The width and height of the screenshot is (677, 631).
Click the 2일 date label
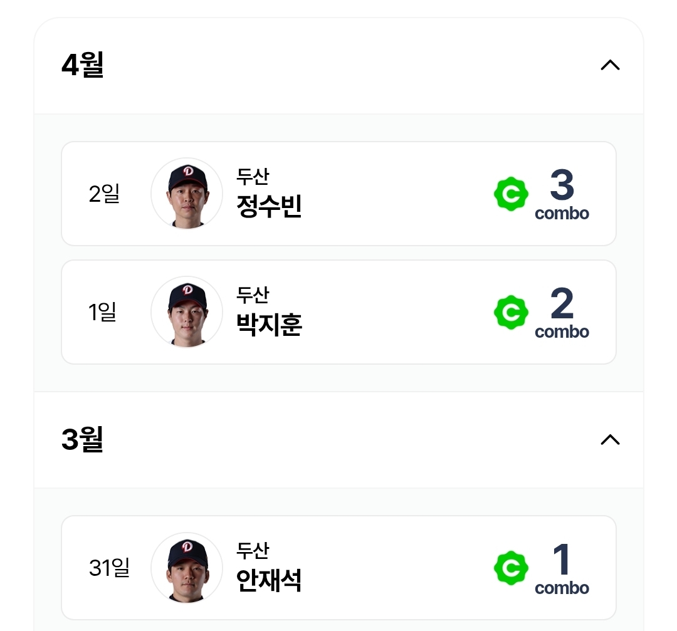(104, 194)
